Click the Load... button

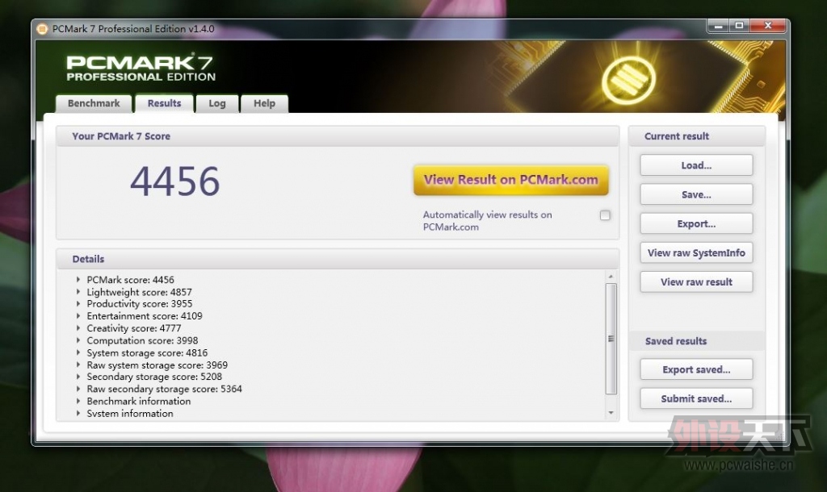coord(696,165)
